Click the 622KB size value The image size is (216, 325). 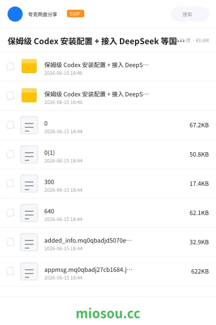point(200,271)
